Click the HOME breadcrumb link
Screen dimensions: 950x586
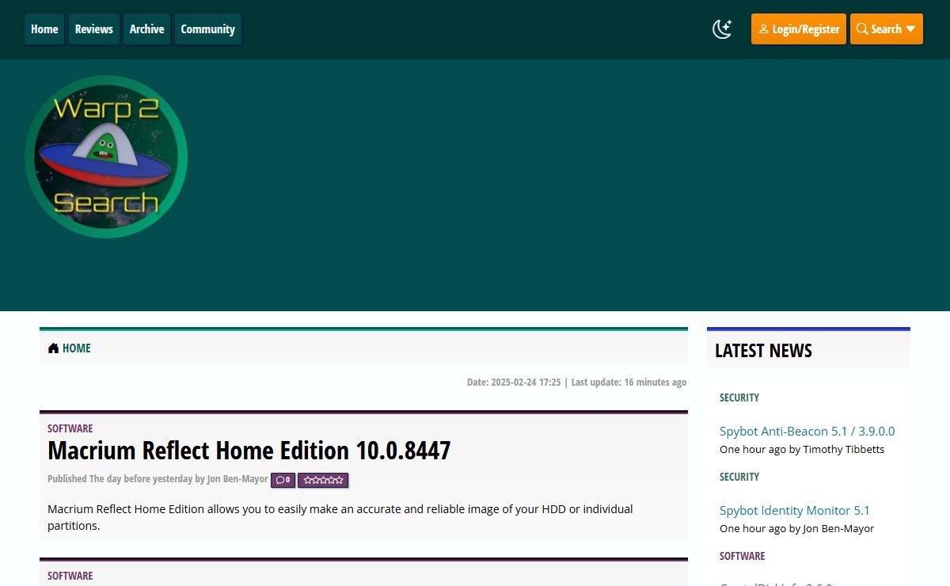point(77,348)
